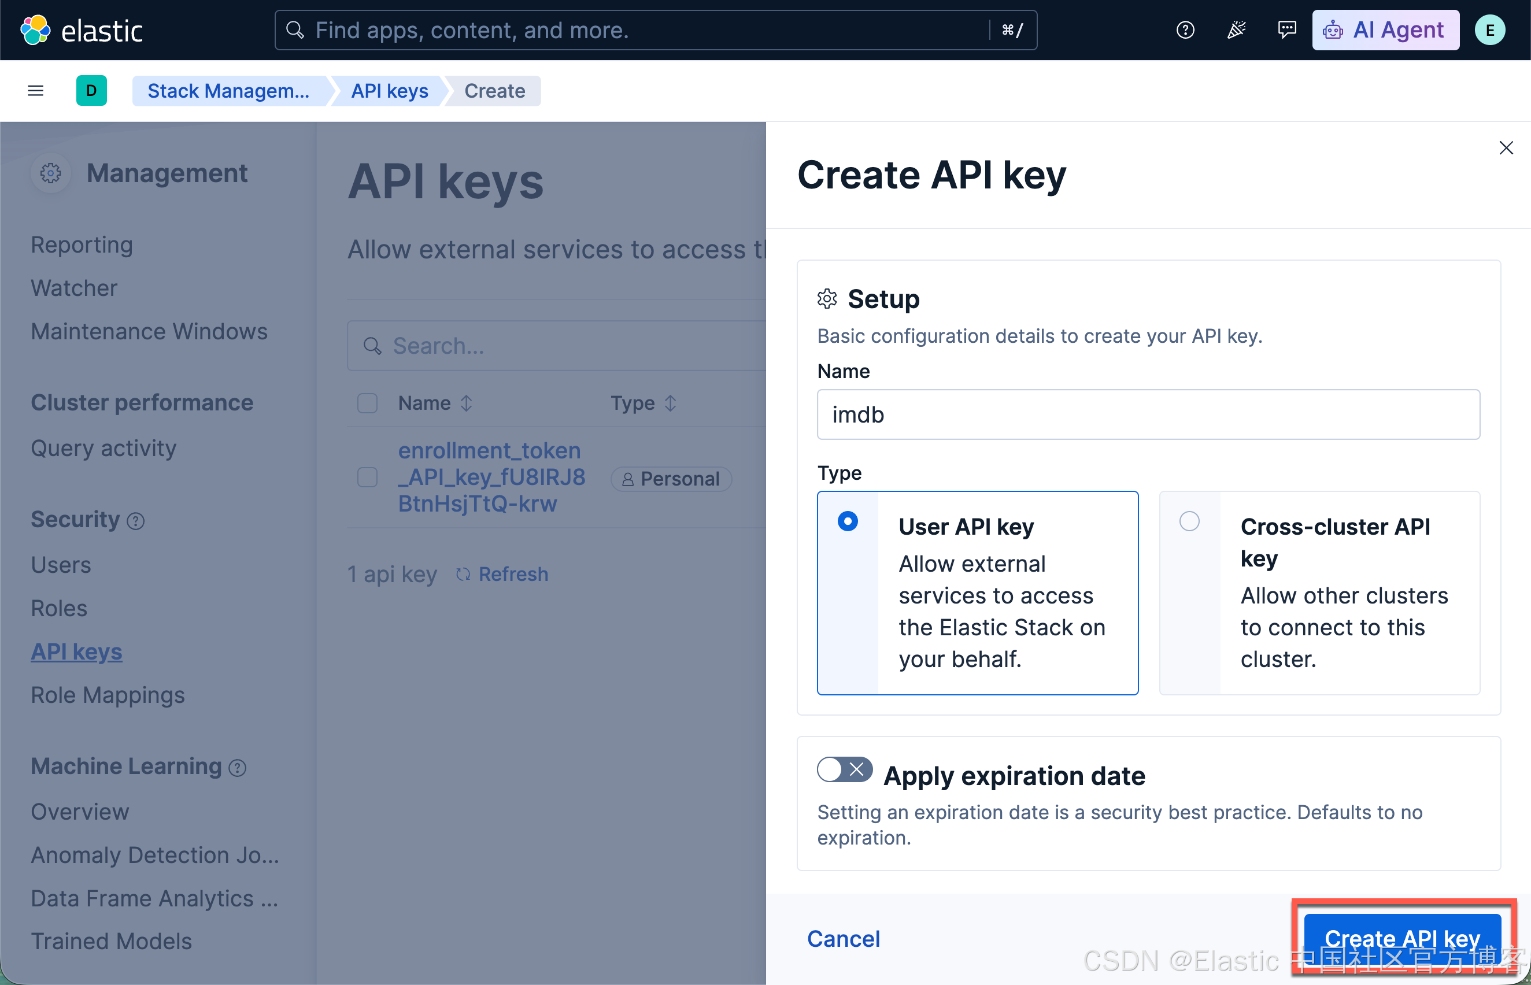Open the user avatar E menu

(x=1489, y=30)
